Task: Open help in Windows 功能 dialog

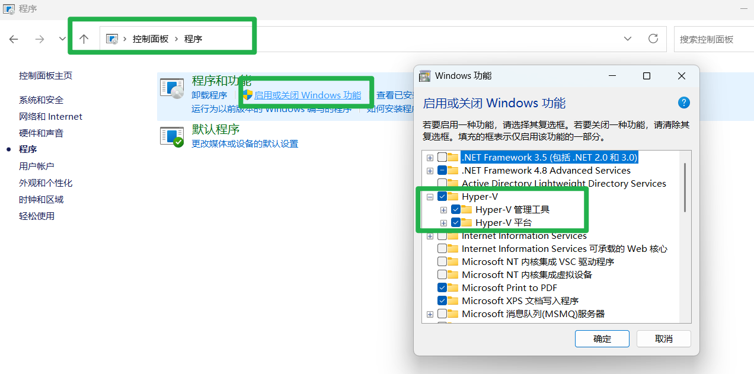Action: point(684,103)
